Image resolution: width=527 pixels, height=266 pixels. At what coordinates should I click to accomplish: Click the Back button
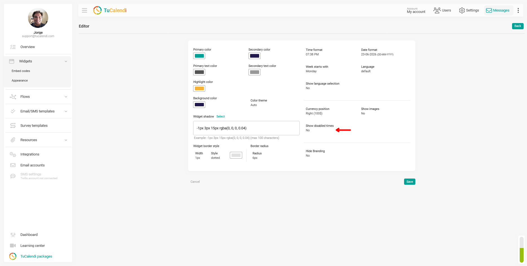point(518,26)
